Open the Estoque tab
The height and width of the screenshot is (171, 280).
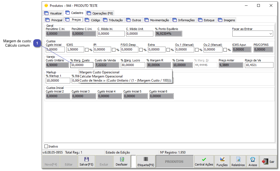[x=206, y=20]
